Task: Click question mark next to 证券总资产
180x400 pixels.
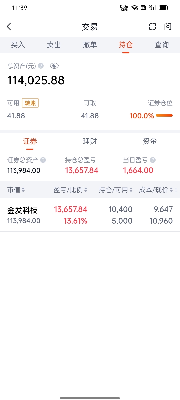Action: (43, 160)
